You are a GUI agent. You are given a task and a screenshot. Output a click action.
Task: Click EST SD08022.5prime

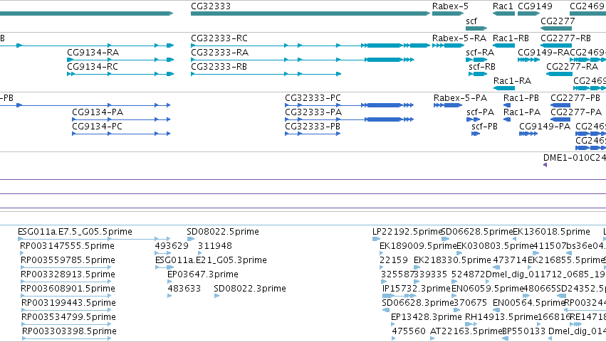(x=223, y=232)
